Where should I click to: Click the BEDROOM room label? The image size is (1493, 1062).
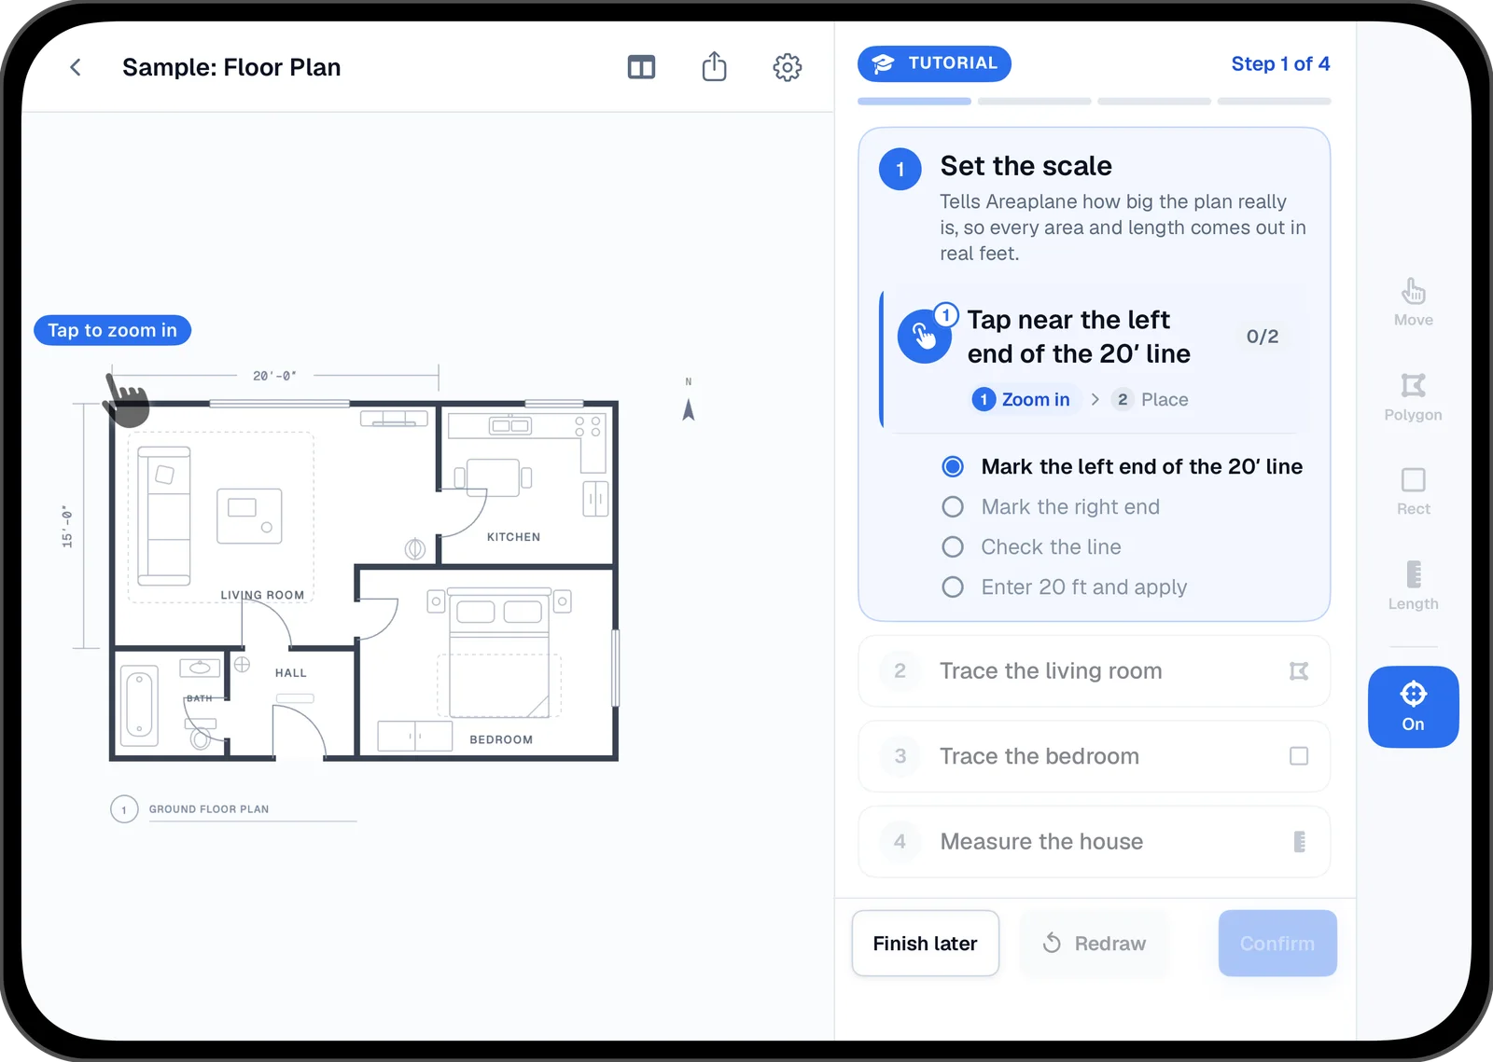click(501, 739)
